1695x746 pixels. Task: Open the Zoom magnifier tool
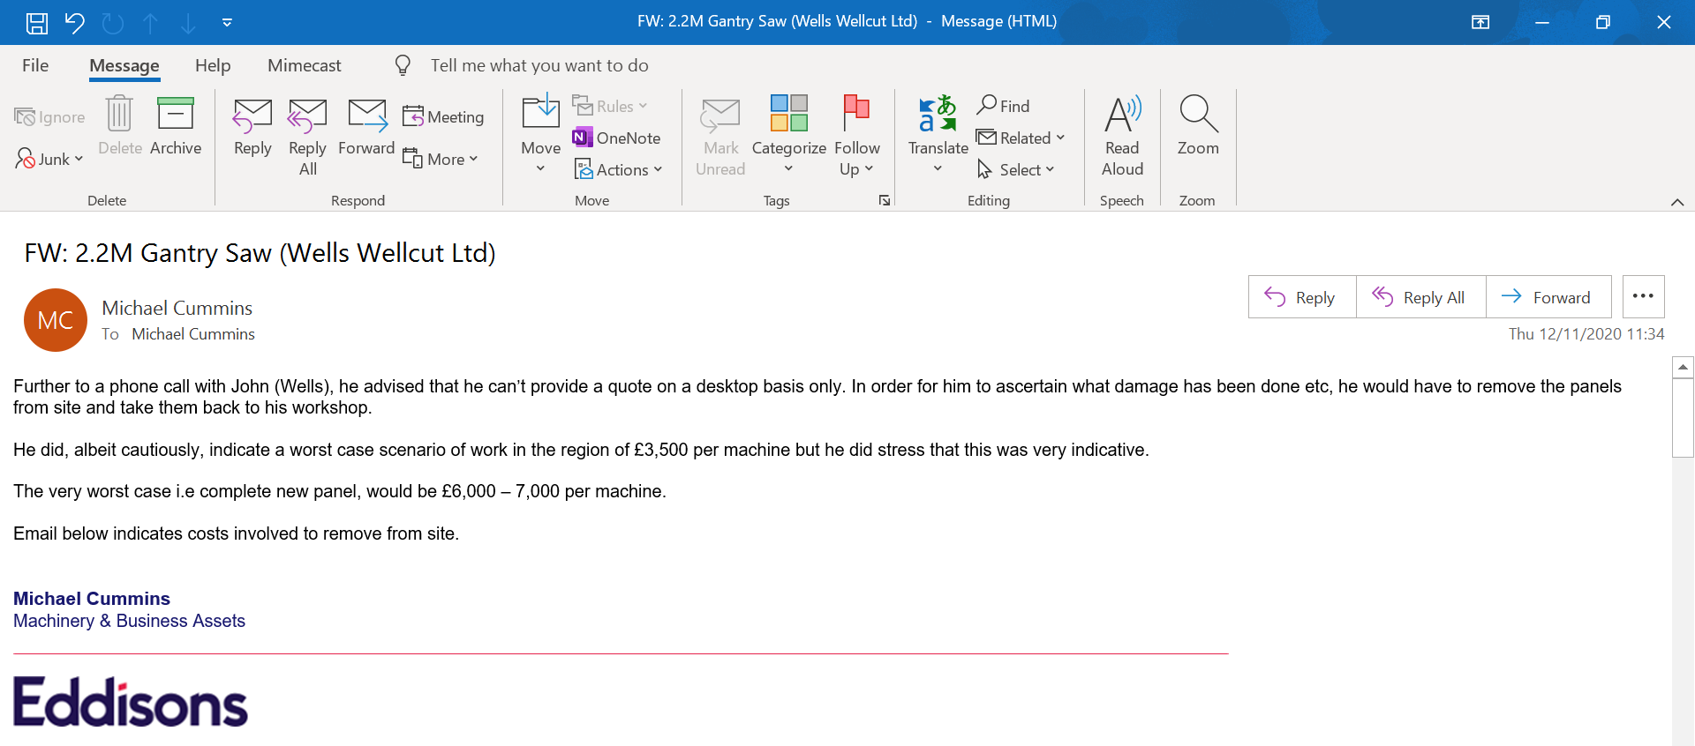tap(1198, 125)
